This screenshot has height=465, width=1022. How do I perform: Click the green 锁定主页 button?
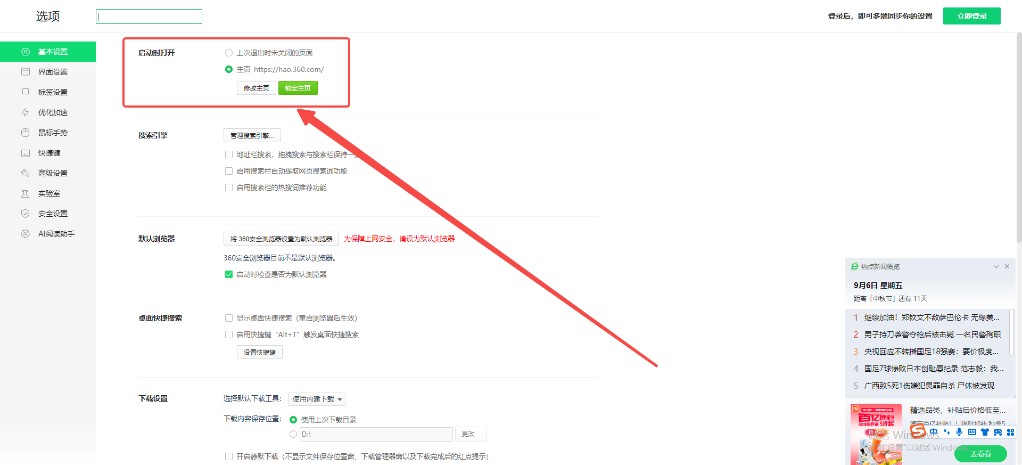point(298,88)
